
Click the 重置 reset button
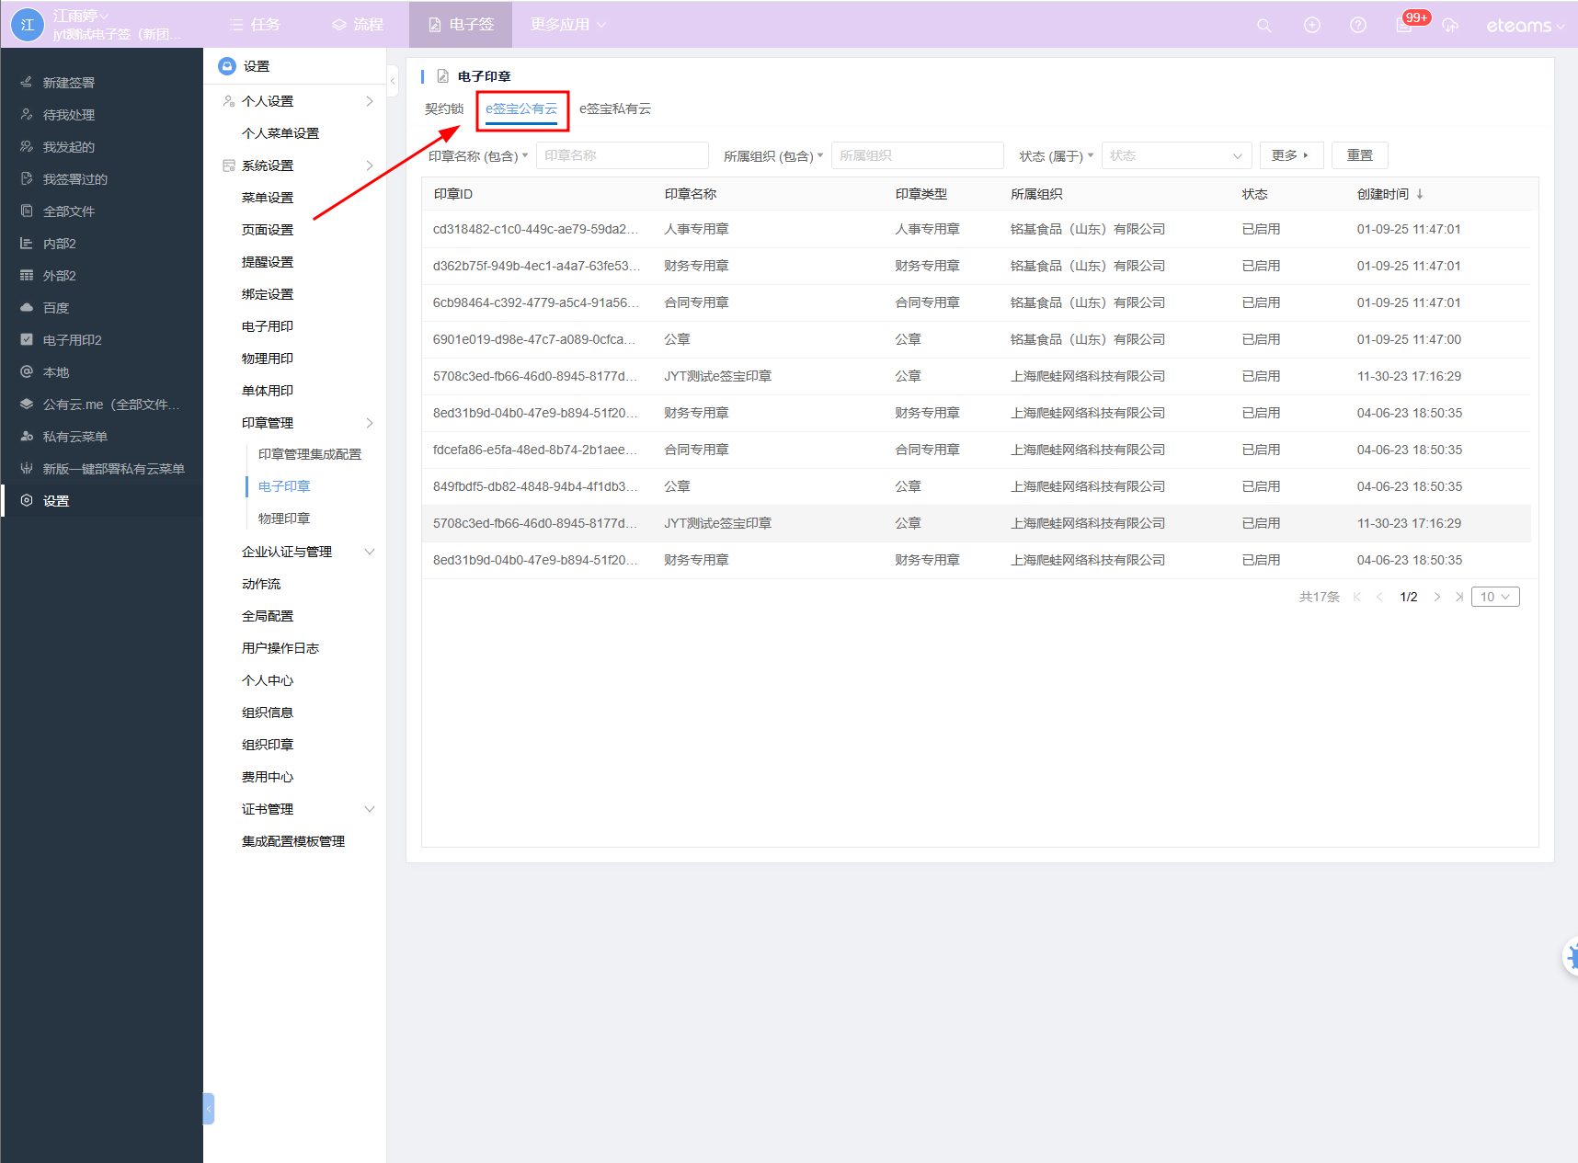pyautogui.click(x=1359, y=155)
